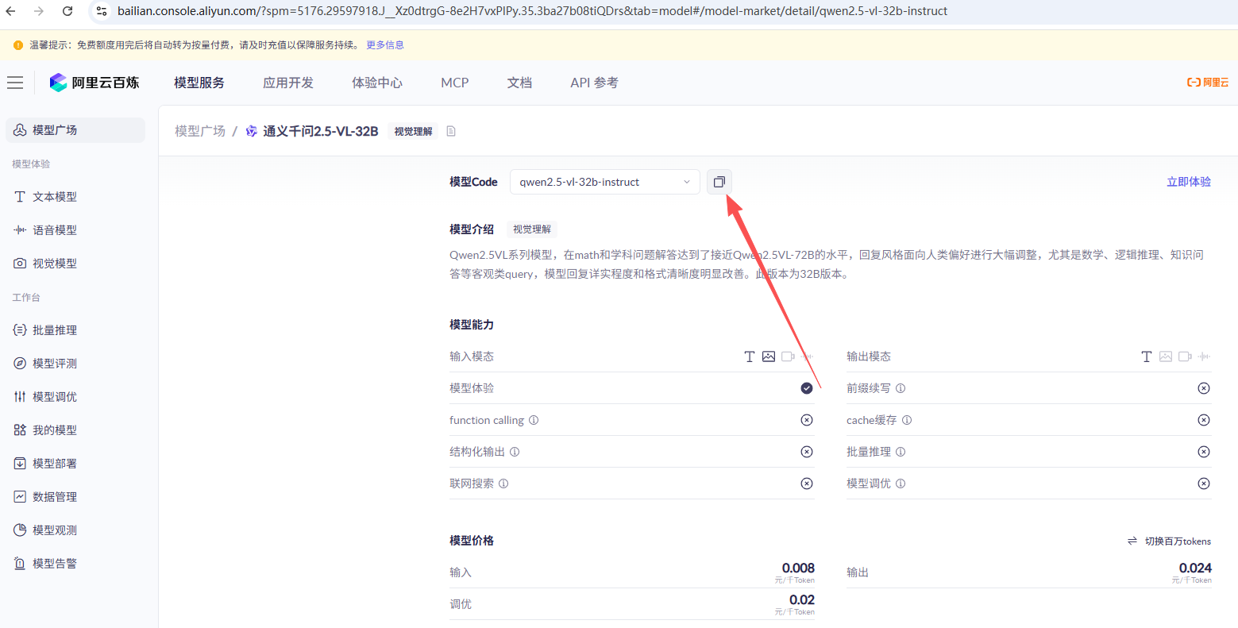
Task: Click 视觉理解 tag beside 模型介绍
Action: click(532, 229)
